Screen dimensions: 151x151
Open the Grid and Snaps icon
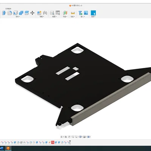tap(85, 137)
